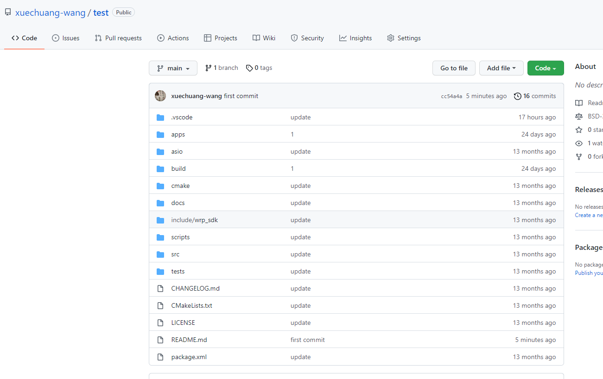Viewport: 603px width, 379px height.
Task: Click the 'update' commit message for src
Action: pos(301,255)
